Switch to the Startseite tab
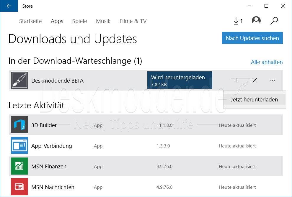 pos(30,21)
